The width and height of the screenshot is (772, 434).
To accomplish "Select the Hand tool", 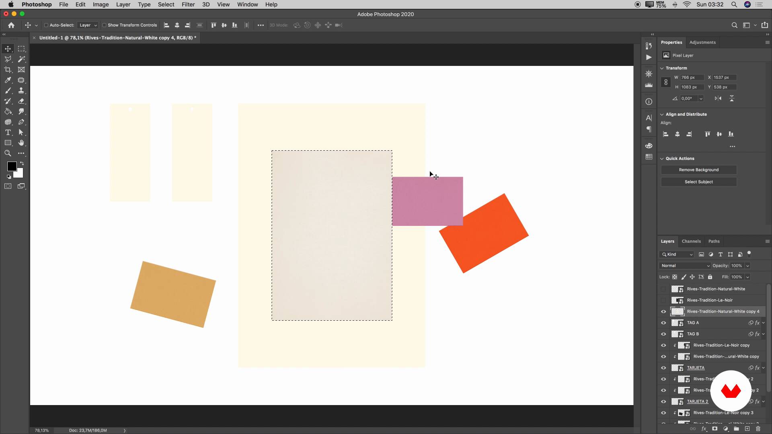I will tap(21, 143).
